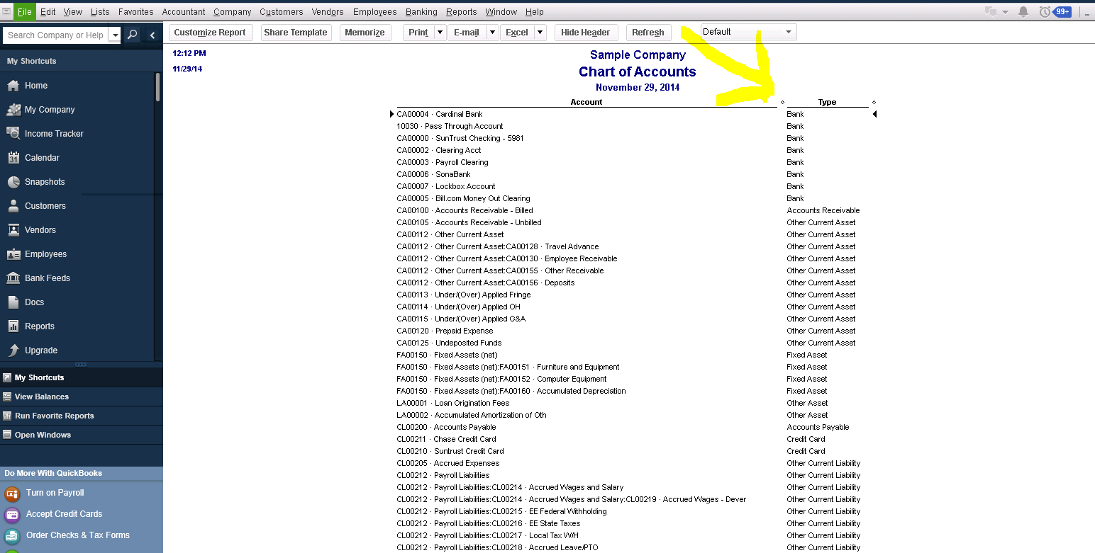Image resolution: width=1095 pixels, height=553 pixels.
Task: Open the File menu
Action: point(24,11)
